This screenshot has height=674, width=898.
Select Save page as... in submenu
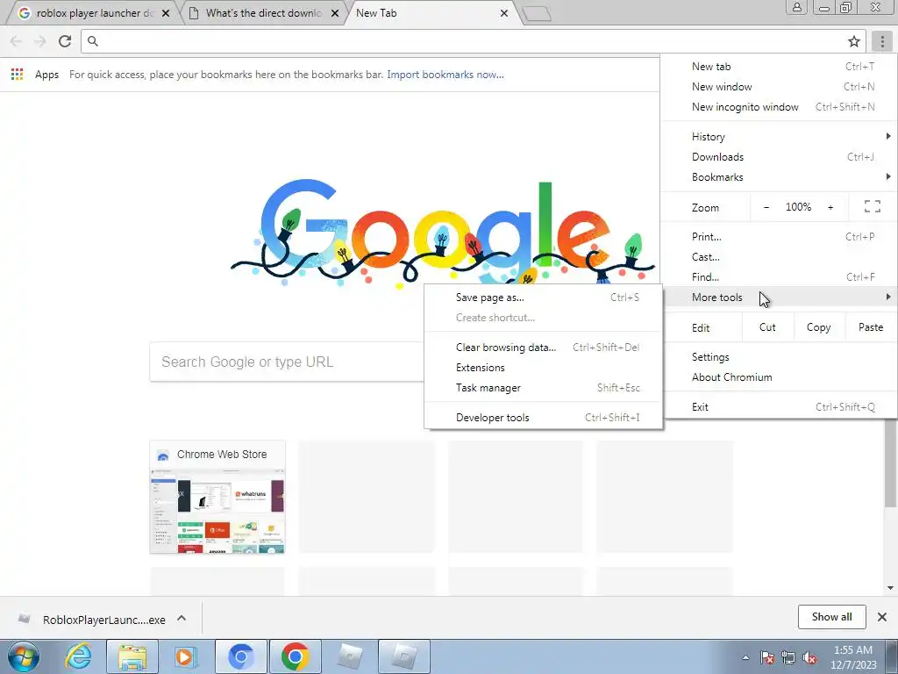pyautogui.click(x=544, y=298)
